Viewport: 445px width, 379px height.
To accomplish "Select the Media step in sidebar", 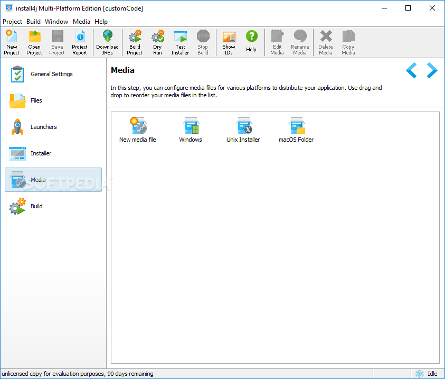I will tap(53, 180).
